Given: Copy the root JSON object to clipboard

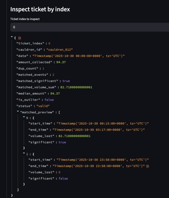Looking at the screenshot, I should coord(20,38).
